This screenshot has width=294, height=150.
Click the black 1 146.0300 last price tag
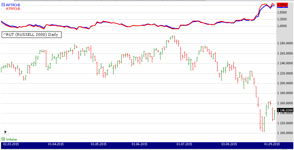[x=285, y=110]
